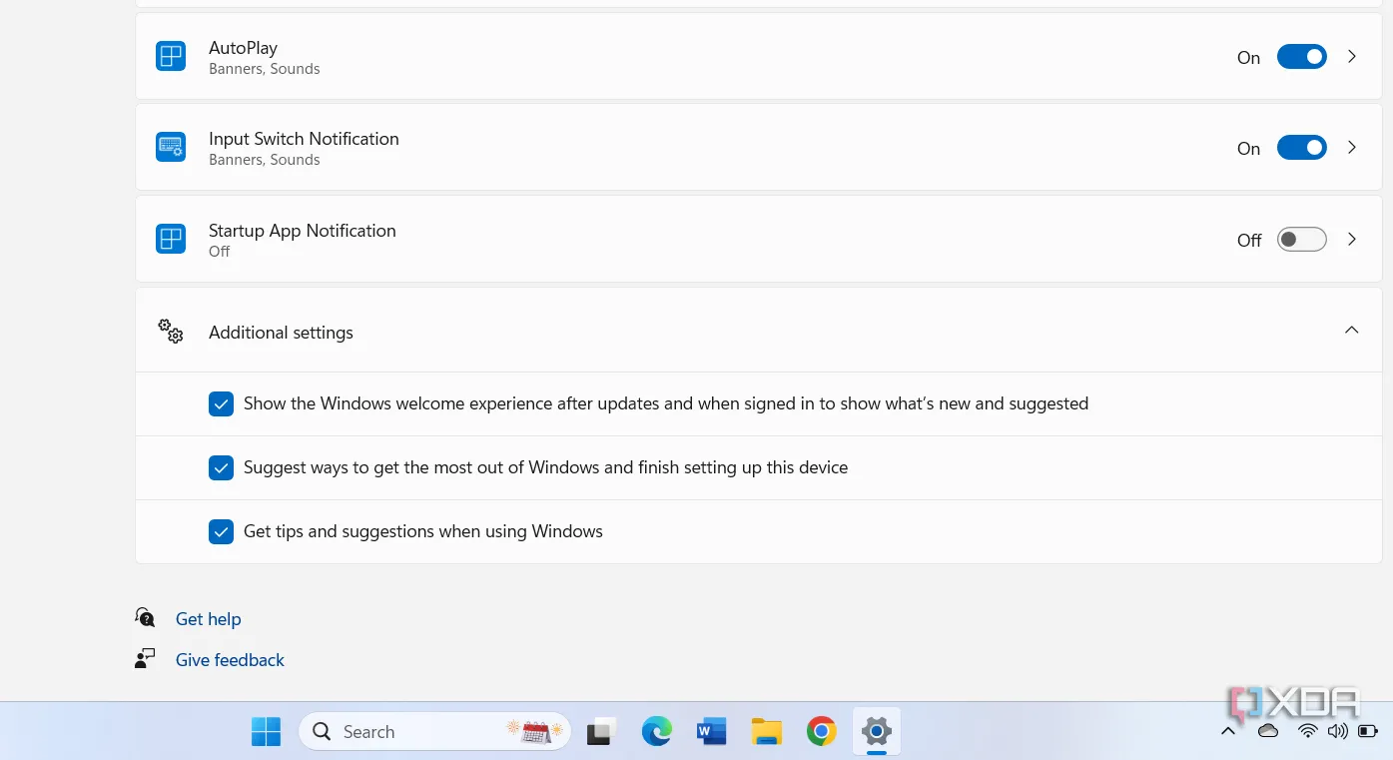Open AutoPlay notification details chevron
1393x760 pixels.
click(x=1352, y=57)
